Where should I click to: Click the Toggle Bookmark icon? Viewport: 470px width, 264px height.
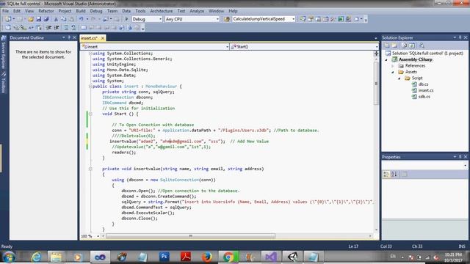pyautogui.click(x=84, y=28)
